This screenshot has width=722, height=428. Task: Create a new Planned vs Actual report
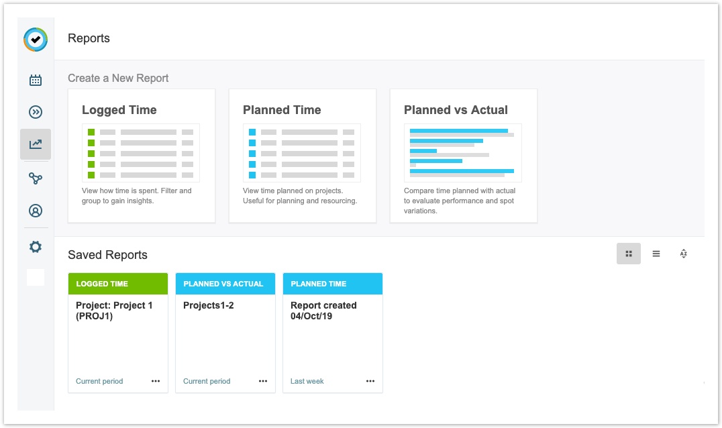[x=463, y=156]
